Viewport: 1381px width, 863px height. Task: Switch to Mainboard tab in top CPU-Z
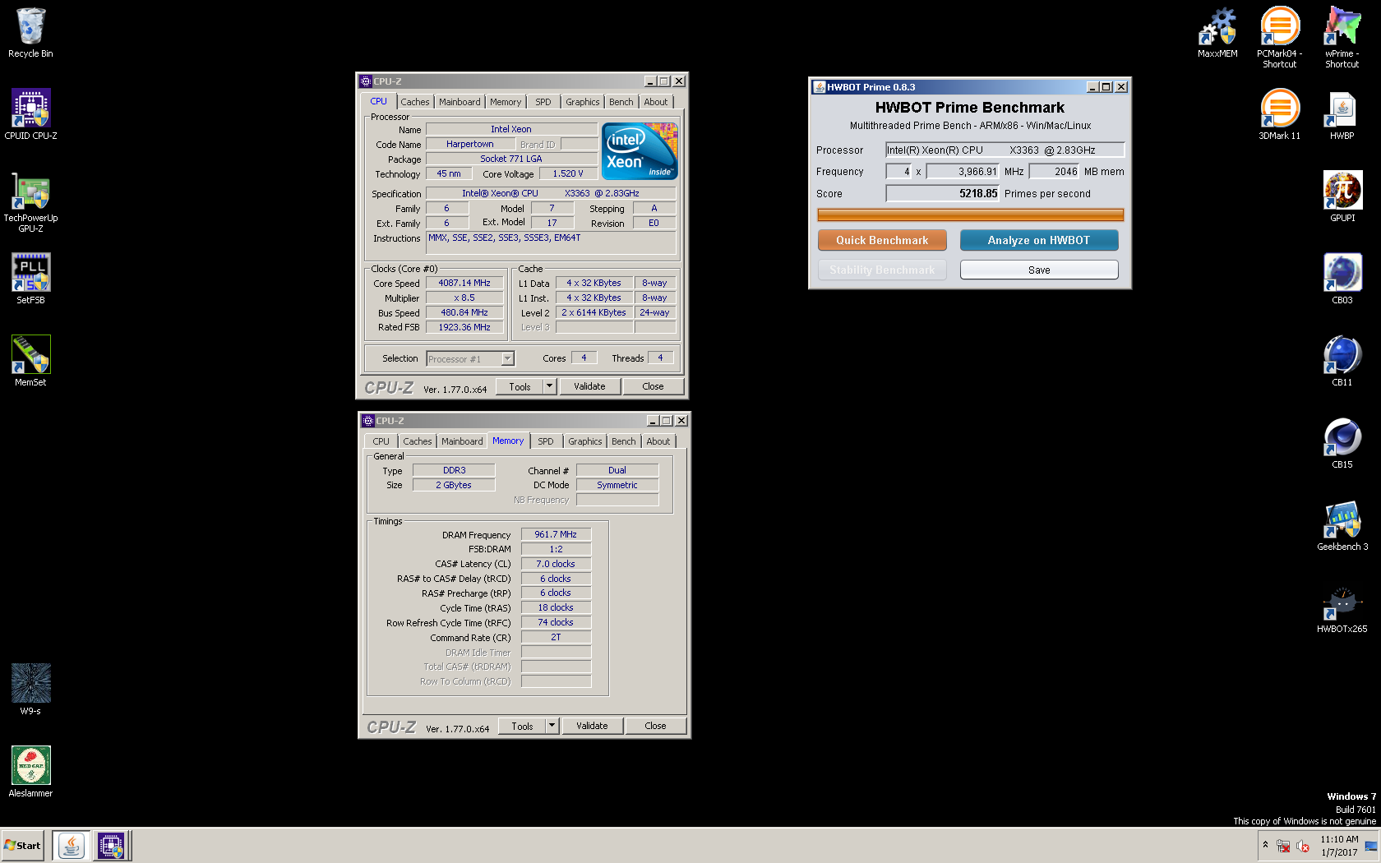coord(460,102)
